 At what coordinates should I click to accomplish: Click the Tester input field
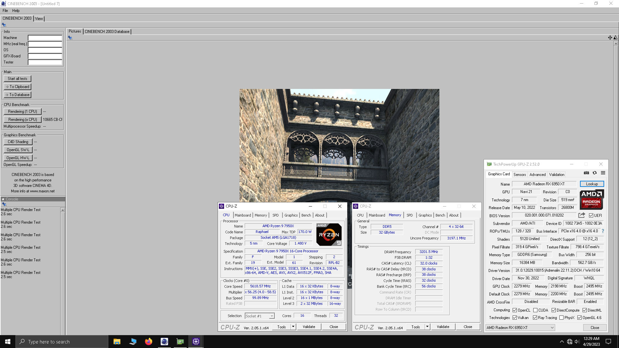click(45, 62)
